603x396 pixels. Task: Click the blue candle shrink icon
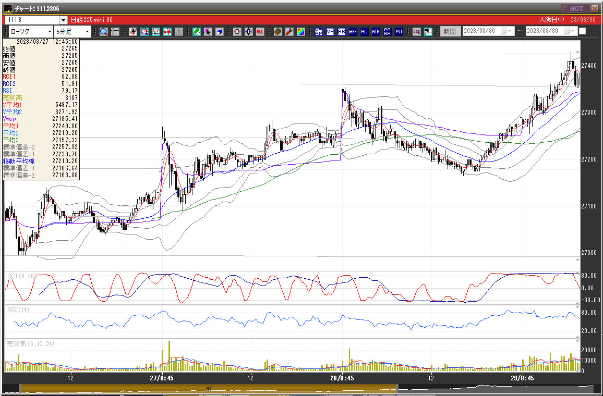[248, 31]
